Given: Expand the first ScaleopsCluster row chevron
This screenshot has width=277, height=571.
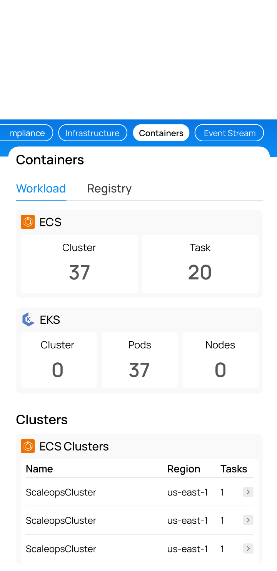Looking at the screenshot, I should pos(248,492).
